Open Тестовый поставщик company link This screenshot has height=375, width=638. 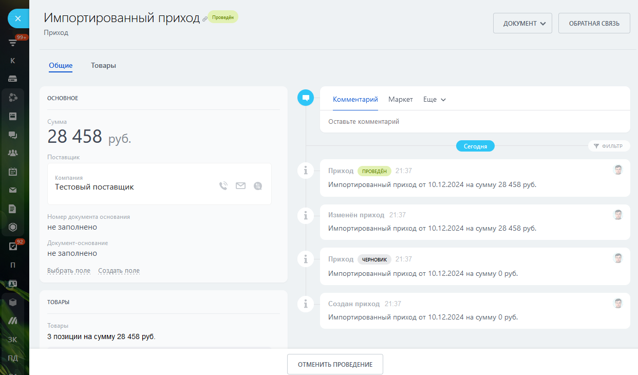point(95,187)
